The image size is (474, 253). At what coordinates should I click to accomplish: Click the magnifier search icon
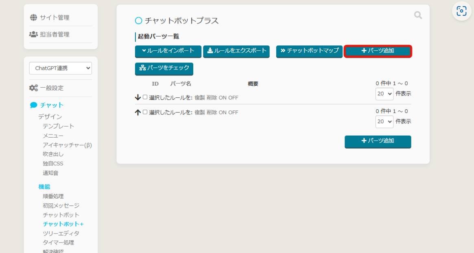(418, 15)
